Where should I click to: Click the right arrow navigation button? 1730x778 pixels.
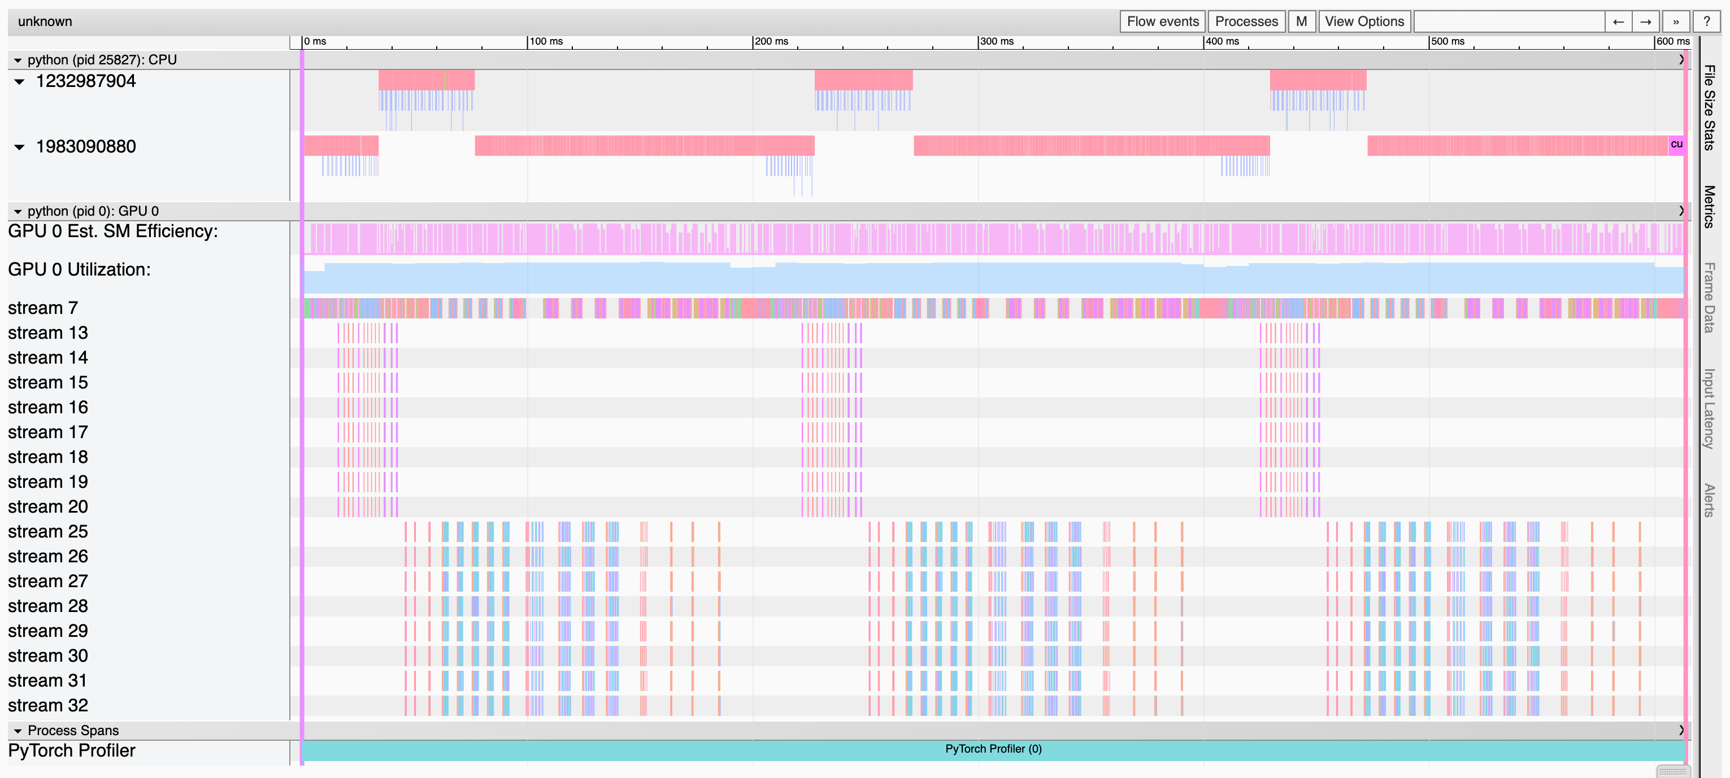click(1645, 21)
